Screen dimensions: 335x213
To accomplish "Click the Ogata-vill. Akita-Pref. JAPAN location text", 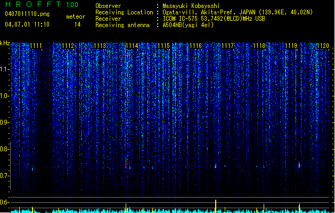I will 238,12.
